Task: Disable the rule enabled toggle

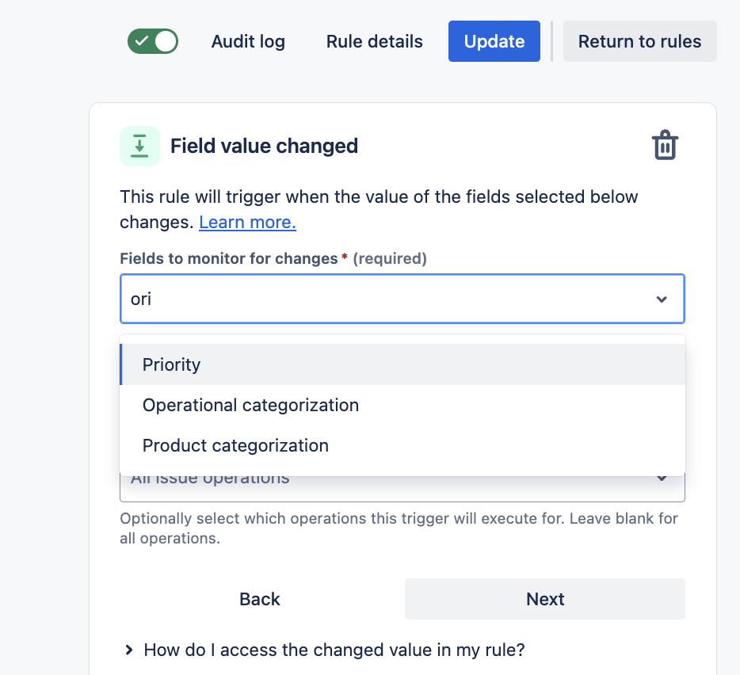Action: tap(153, 41)
